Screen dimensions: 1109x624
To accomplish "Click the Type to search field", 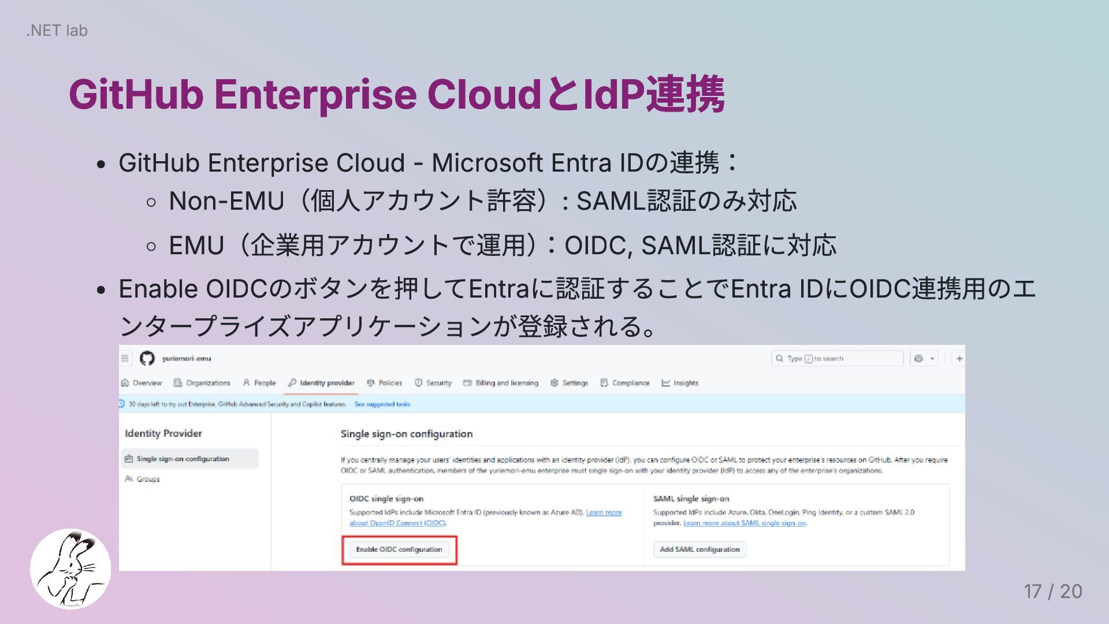I will (x=838, y=358).
